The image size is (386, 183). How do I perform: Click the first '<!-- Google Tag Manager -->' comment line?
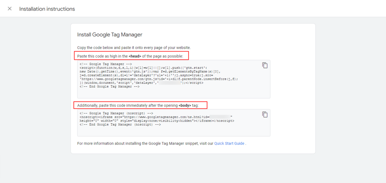tap(106, 64)
